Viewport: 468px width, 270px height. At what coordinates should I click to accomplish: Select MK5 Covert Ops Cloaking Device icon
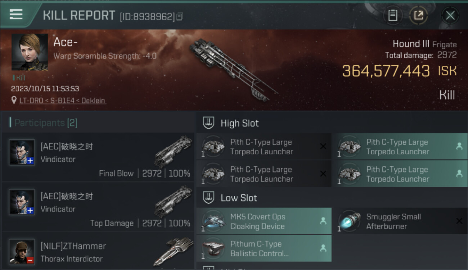click(214, 221)
